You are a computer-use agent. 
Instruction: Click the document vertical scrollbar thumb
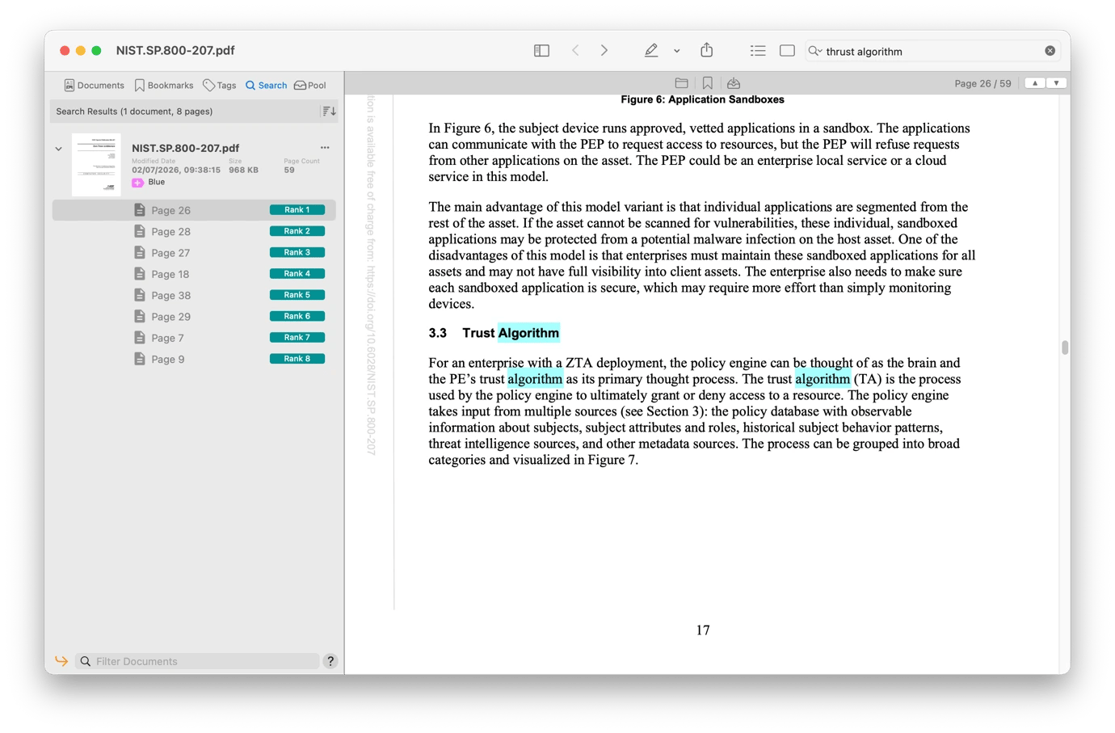tap(1065, 348)
